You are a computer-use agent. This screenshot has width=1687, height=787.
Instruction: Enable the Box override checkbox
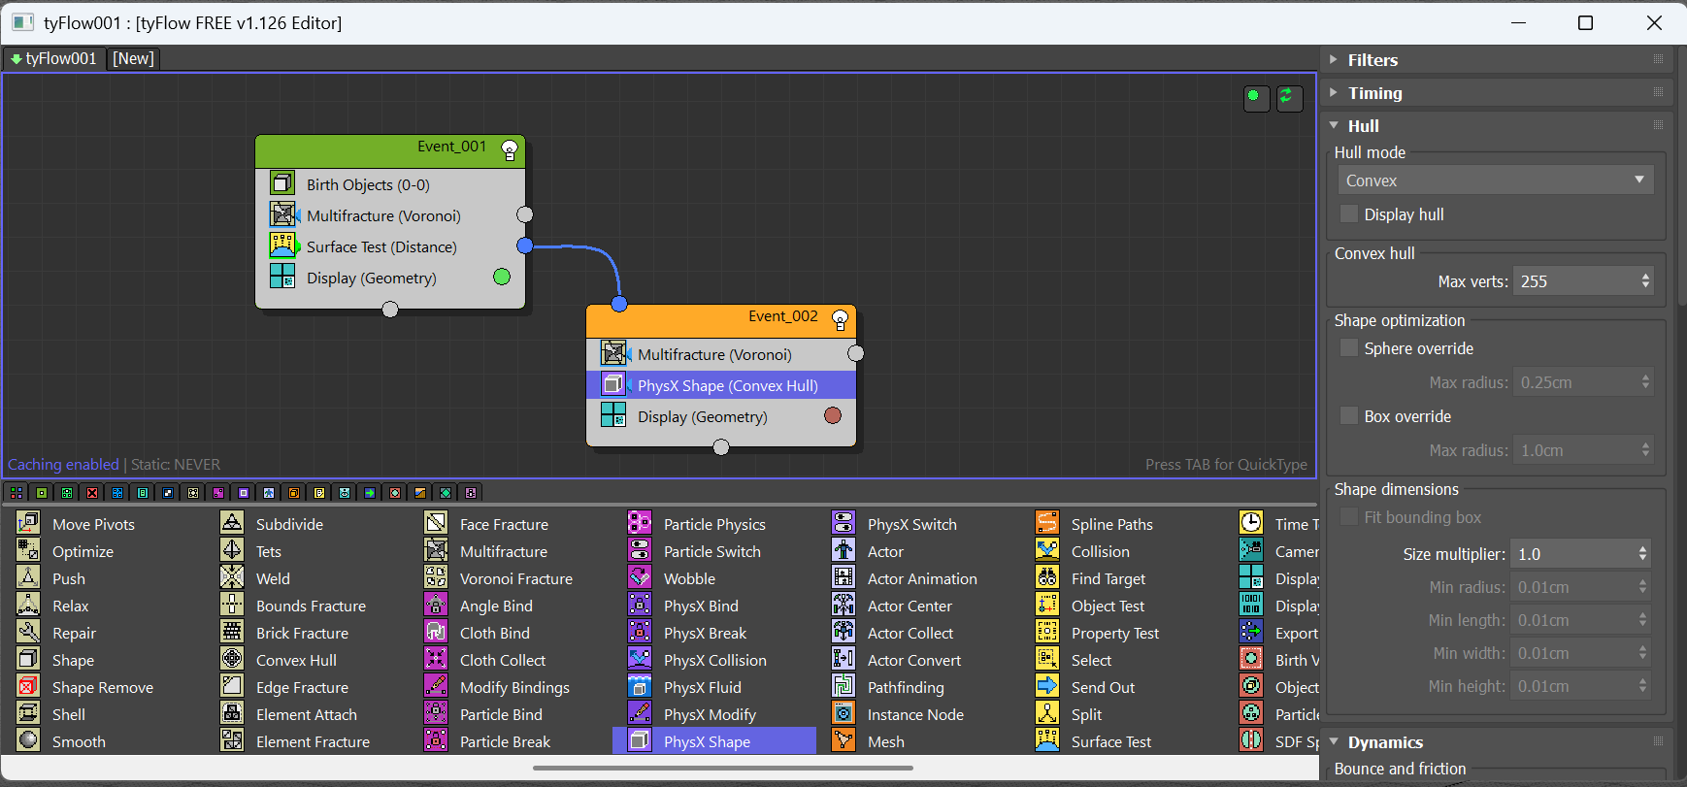tap(1349, 415)
